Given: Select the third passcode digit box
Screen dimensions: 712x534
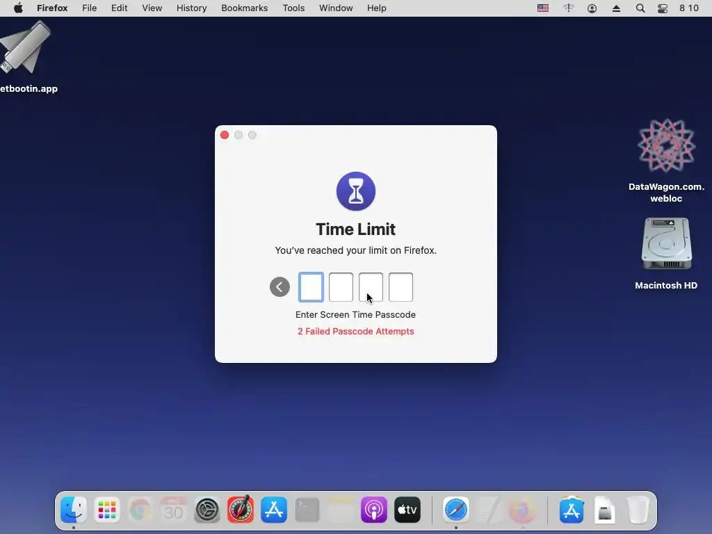Looking at the screenshot, I should (x=371, y=287).
